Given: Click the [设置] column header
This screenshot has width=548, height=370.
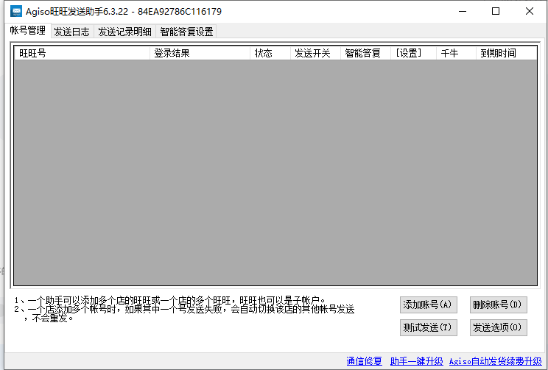Looking at the screenshot, I should click(x=413, y=53).
